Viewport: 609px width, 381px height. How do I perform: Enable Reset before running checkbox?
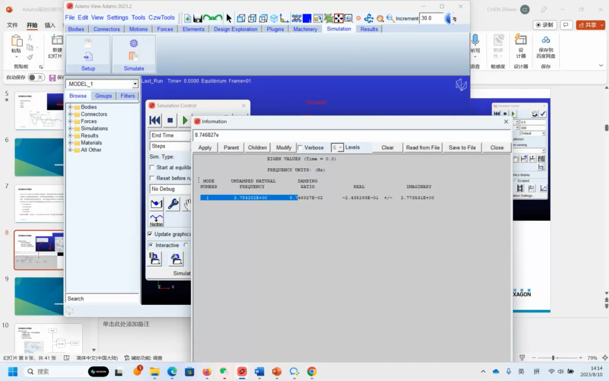coord(152,178)
